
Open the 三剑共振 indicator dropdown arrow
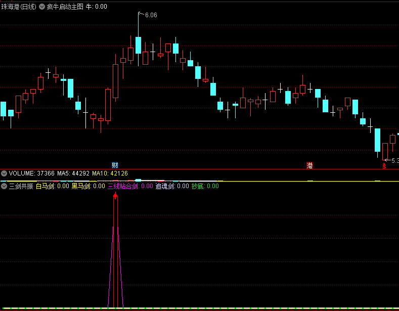tap(4, 186)
